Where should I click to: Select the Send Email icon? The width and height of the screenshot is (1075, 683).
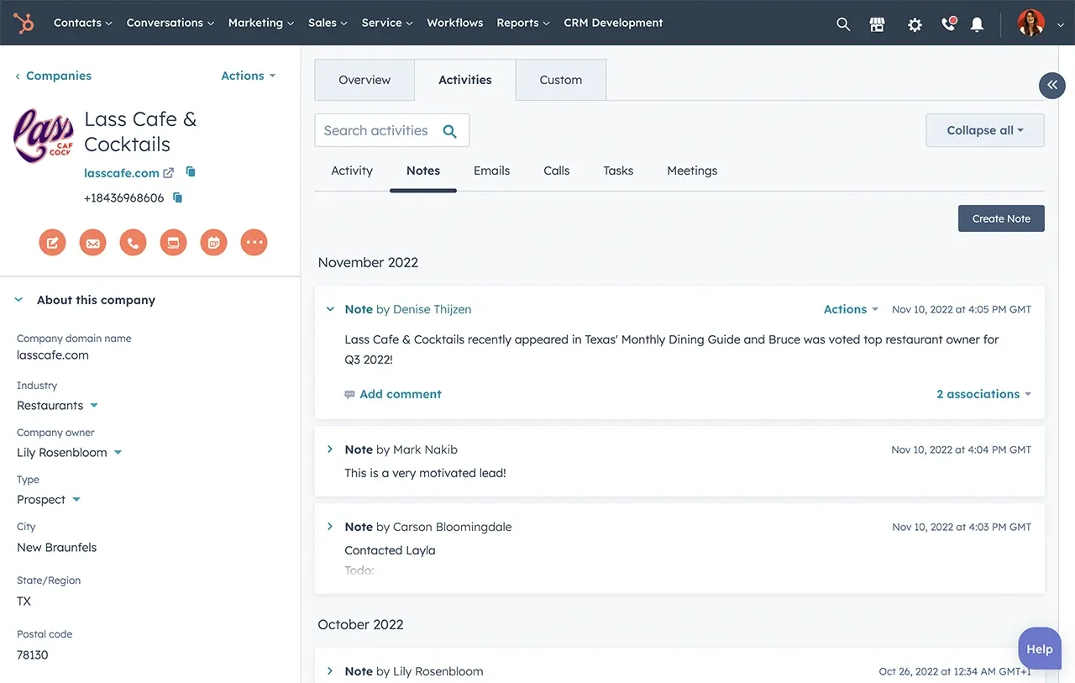92,242
